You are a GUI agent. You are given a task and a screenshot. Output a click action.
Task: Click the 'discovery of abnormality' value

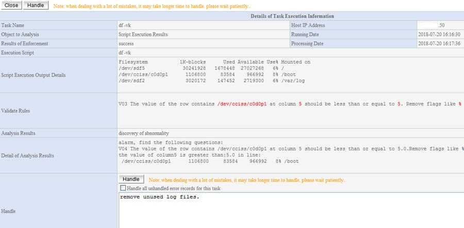point(144,133)
